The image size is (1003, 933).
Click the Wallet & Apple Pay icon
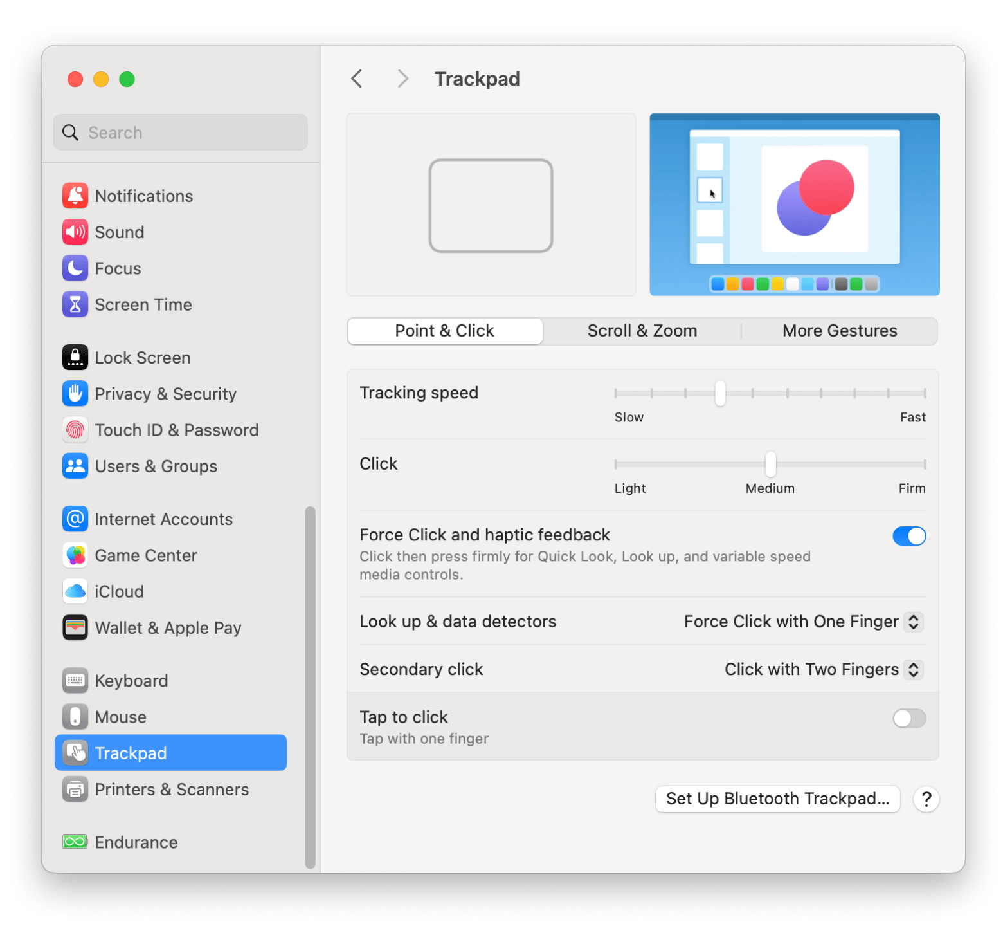(75, 628)
